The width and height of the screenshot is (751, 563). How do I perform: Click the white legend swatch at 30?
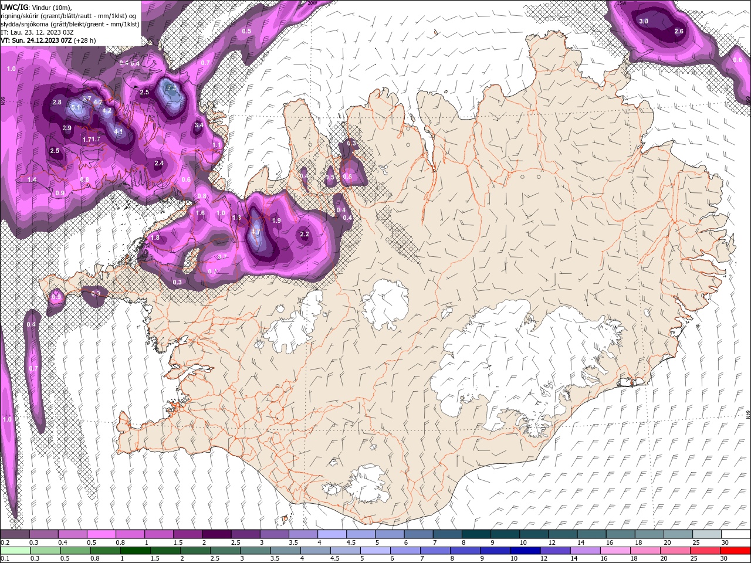736,534
